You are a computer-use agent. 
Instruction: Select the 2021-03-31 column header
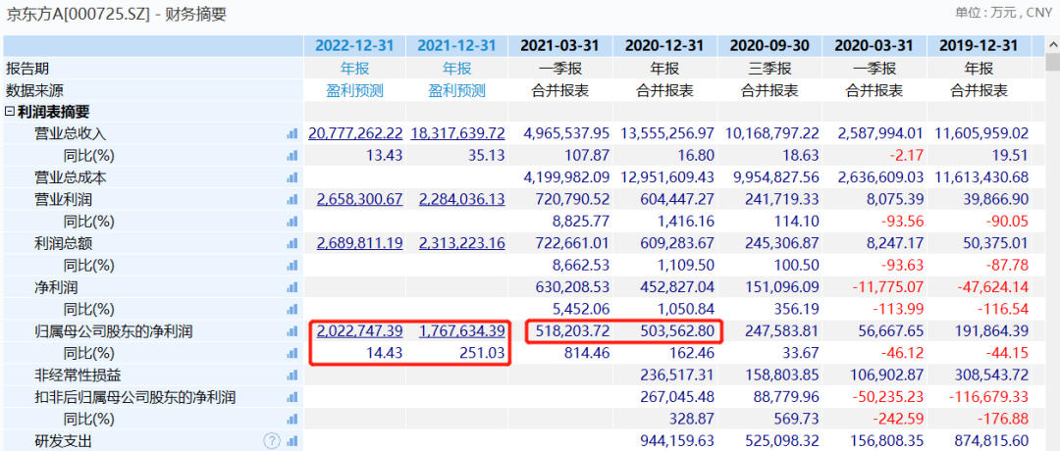click(561, 46)
